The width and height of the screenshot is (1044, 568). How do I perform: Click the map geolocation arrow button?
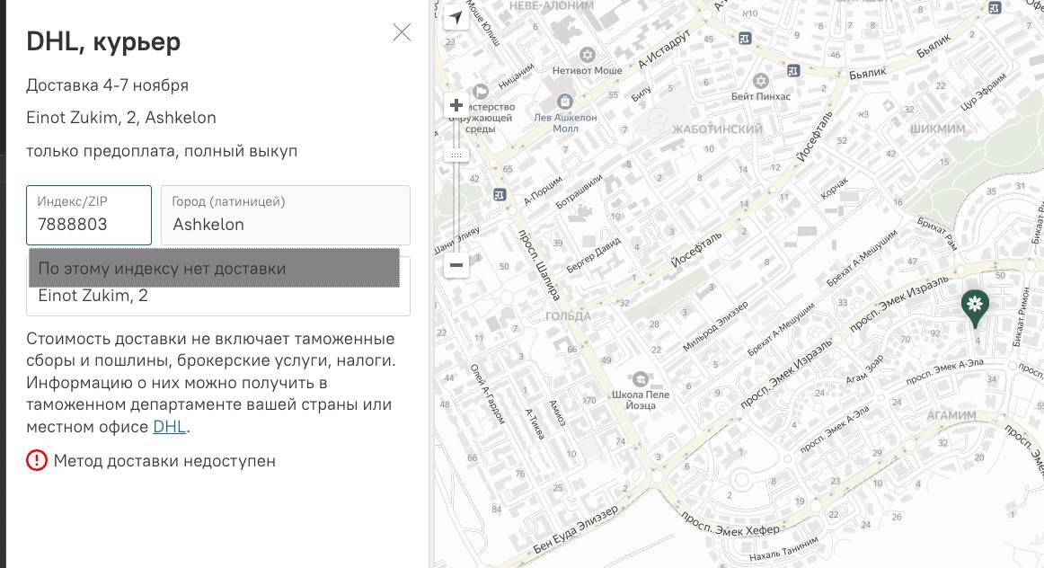456,17
